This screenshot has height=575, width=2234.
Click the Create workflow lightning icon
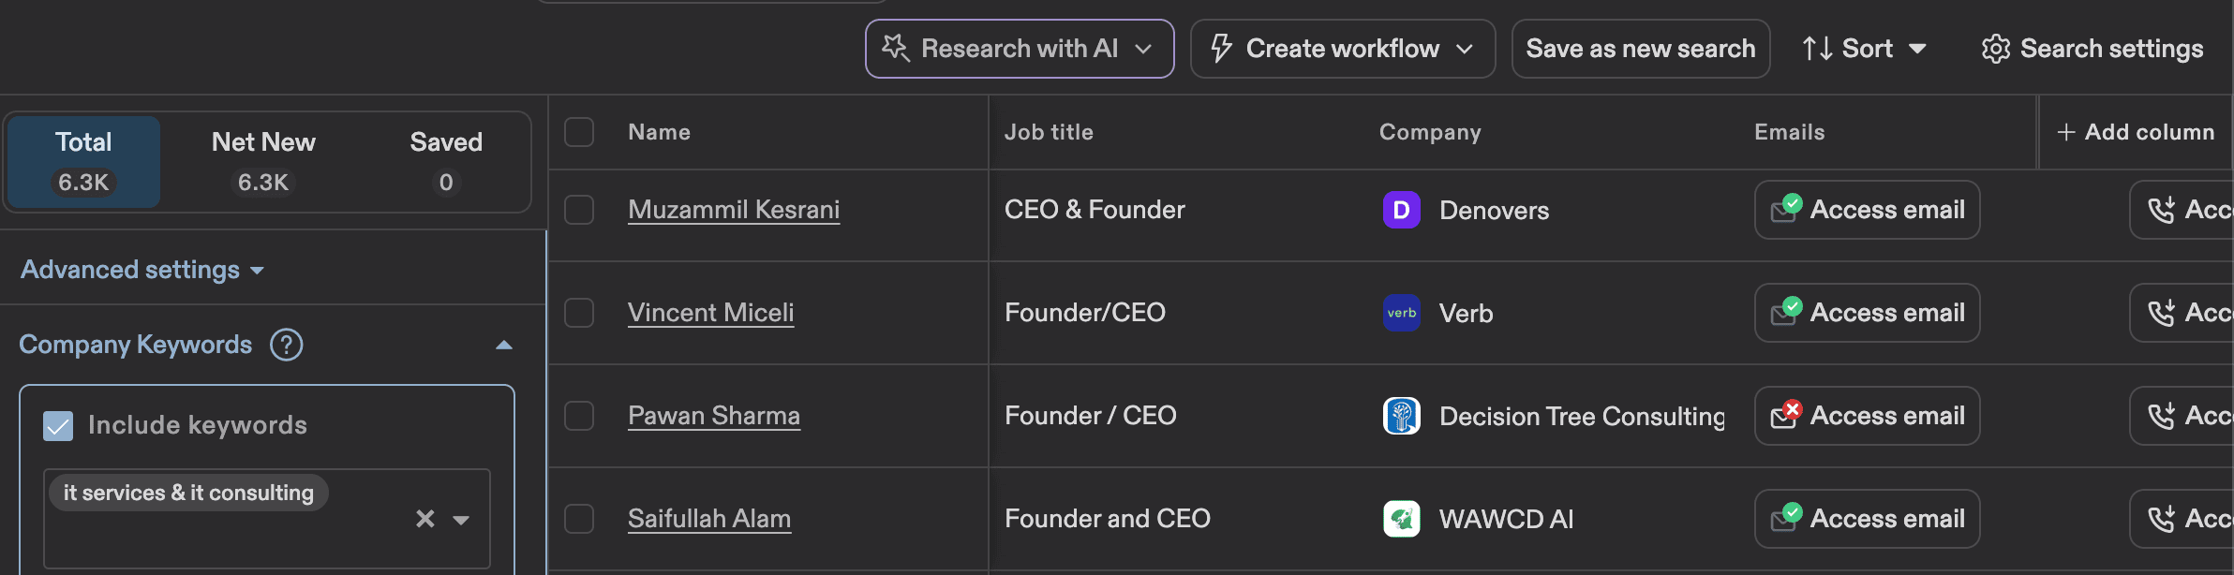[x=1221, y=48]
